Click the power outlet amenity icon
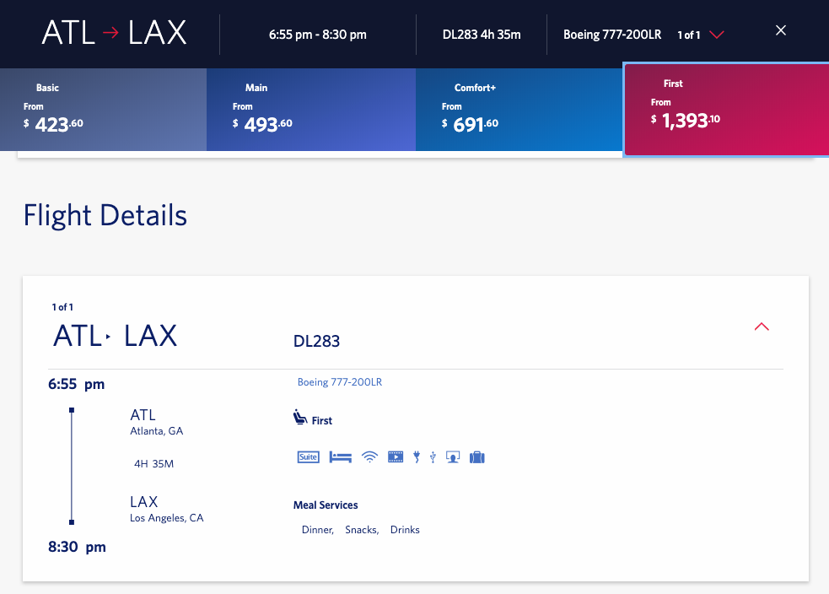Viewport: 829px width, 594px height. [416, 456]
